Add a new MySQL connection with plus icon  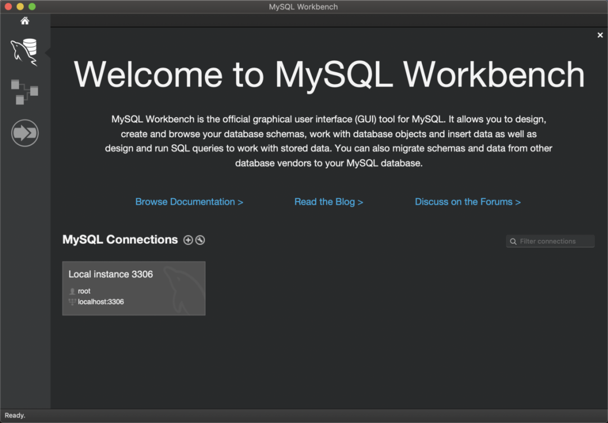tap(188, 240)
